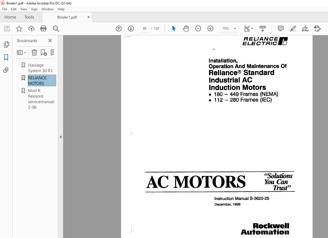Click the 'Industrial AC' title line
328x238 pixels.
[x=230, y=80]
